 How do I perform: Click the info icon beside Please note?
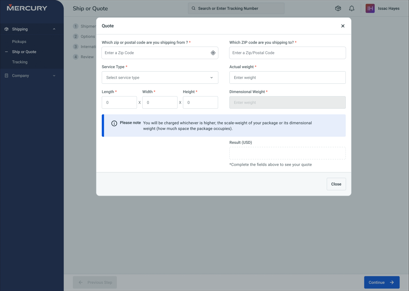[x=114, y=123]
